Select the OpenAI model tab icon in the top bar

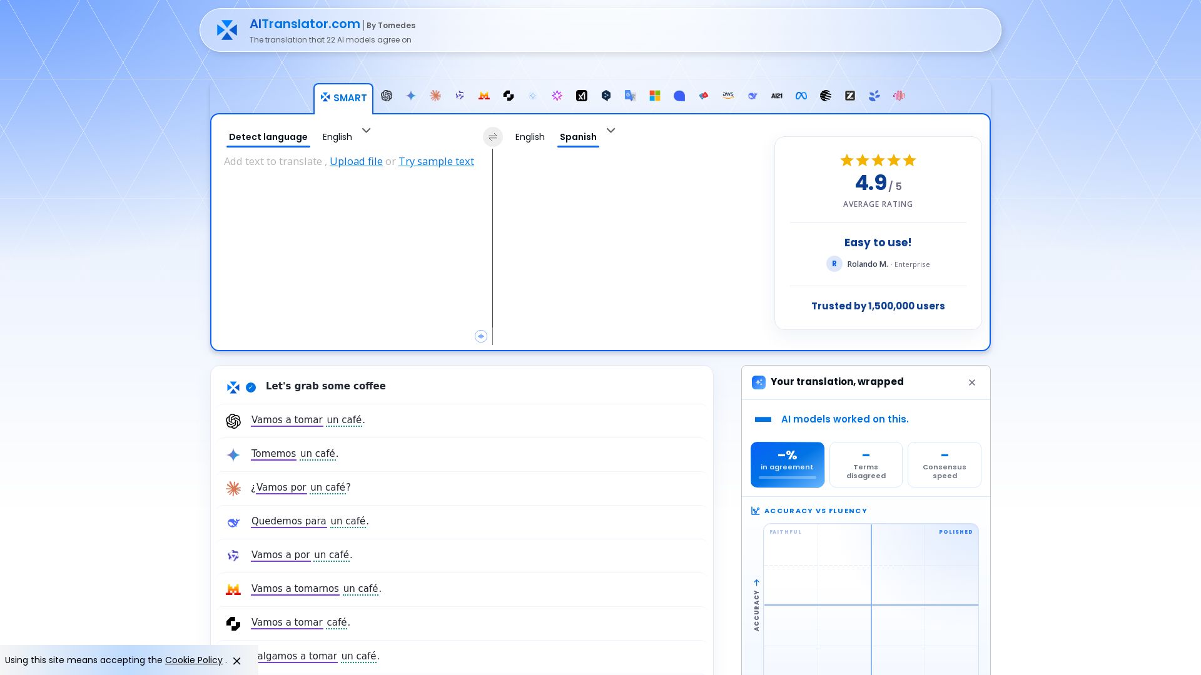[x=387, y=96]
